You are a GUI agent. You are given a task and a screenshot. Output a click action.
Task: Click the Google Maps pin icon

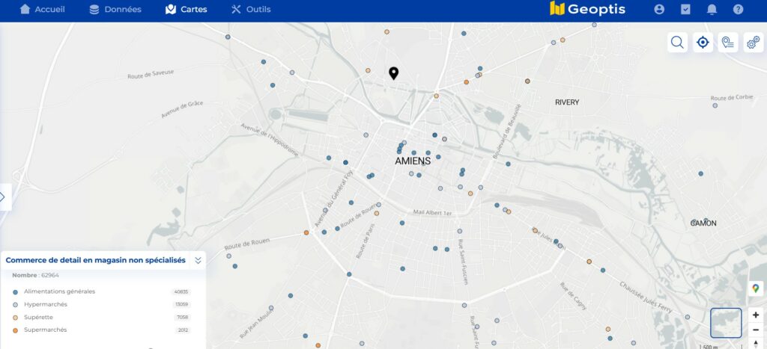point(756,288)
